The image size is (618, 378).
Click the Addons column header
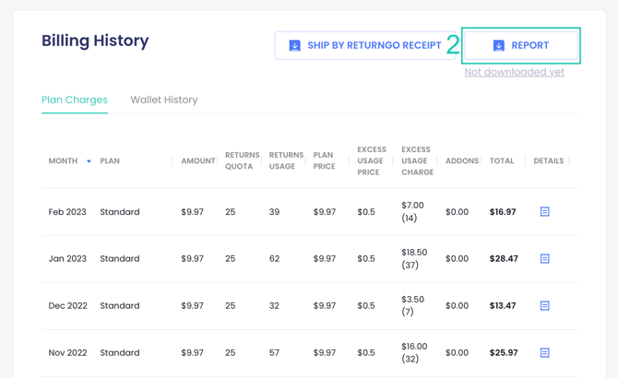(461, 161)
